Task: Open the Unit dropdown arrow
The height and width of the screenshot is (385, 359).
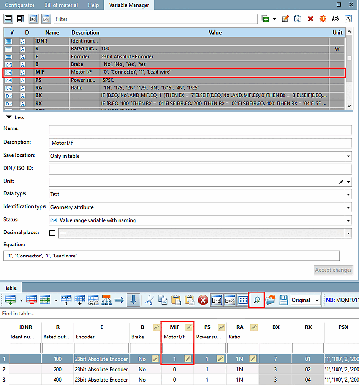Action: pyautogui.click(x=348, y=182)
